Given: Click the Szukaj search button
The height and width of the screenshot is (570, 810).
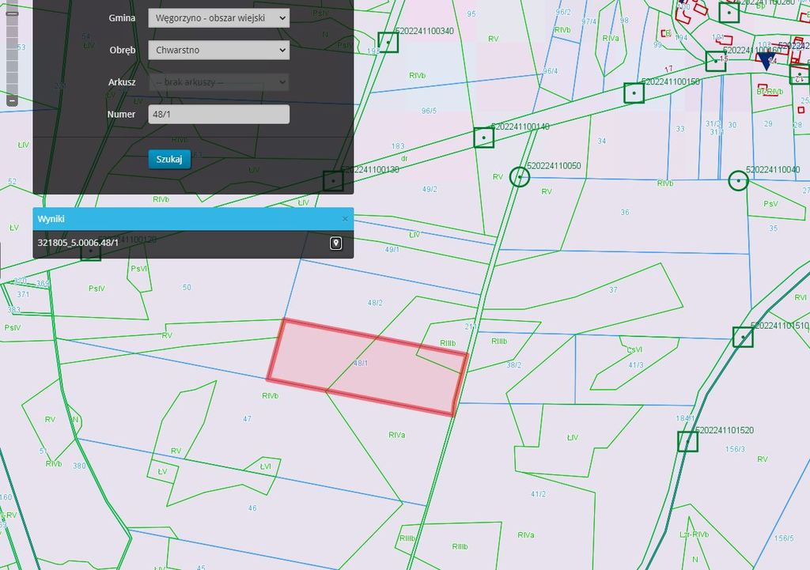Looking at the screenshot, I should tap(169, 159).
